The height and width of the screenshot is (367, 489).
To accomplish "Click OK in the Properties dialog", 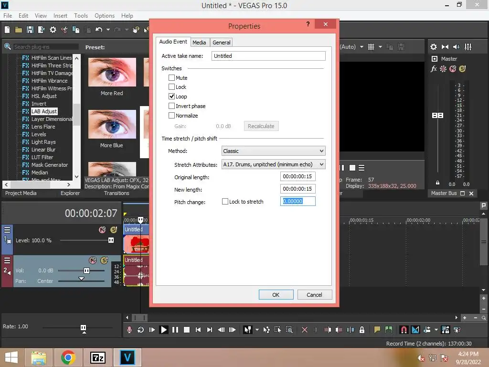I will click(276, 294).
